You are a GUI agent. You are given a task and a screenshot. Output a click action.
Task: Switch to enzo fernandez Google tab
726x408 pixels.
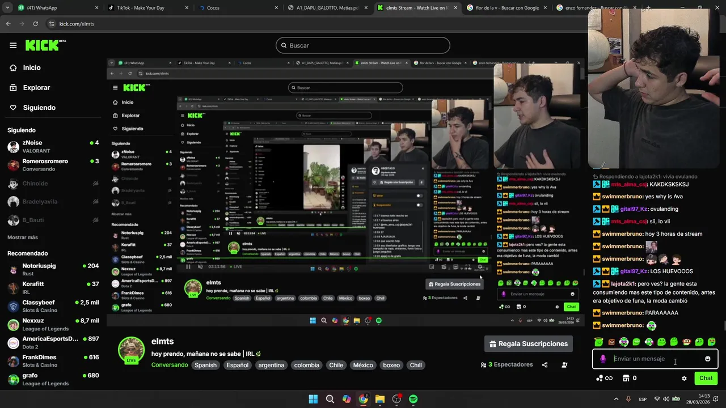point(596,8)
